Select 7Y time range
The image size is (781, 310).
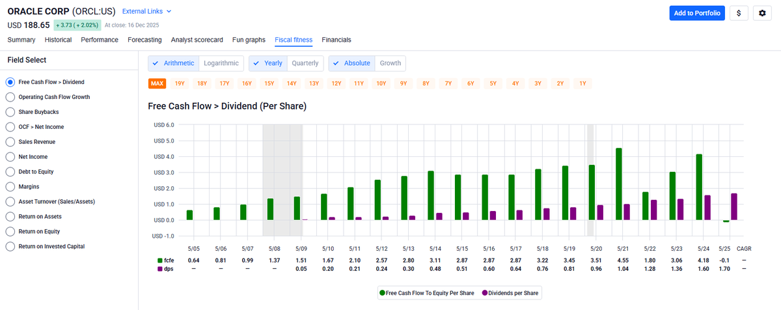click(x=448, y=83)
